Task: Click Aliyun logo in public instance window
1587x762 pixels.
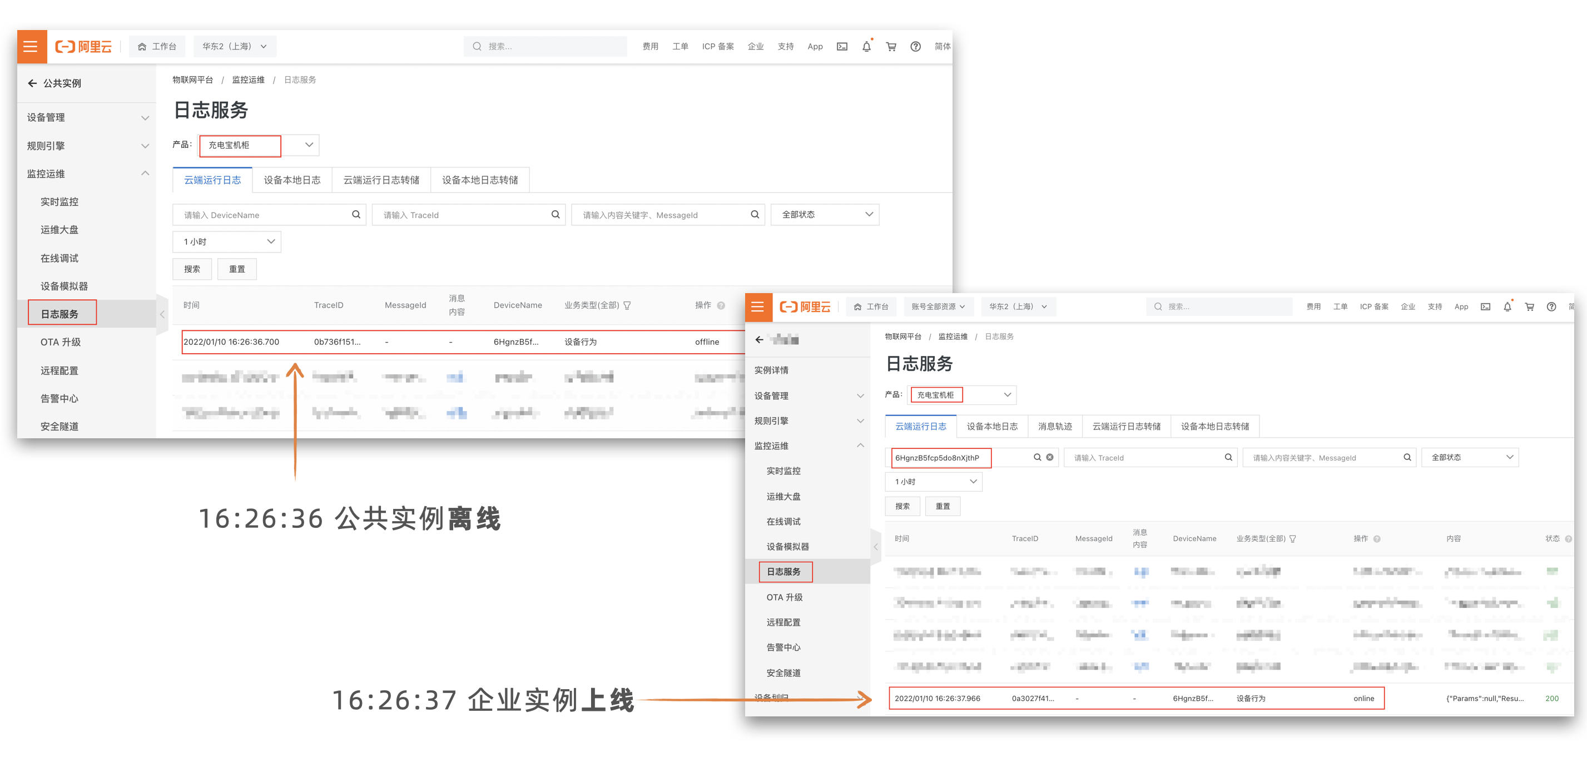Action: [83, 46]
